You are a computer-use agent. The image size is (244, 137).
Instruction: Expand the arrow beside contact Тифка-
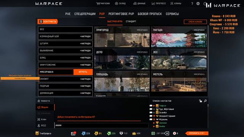point(154,106)
